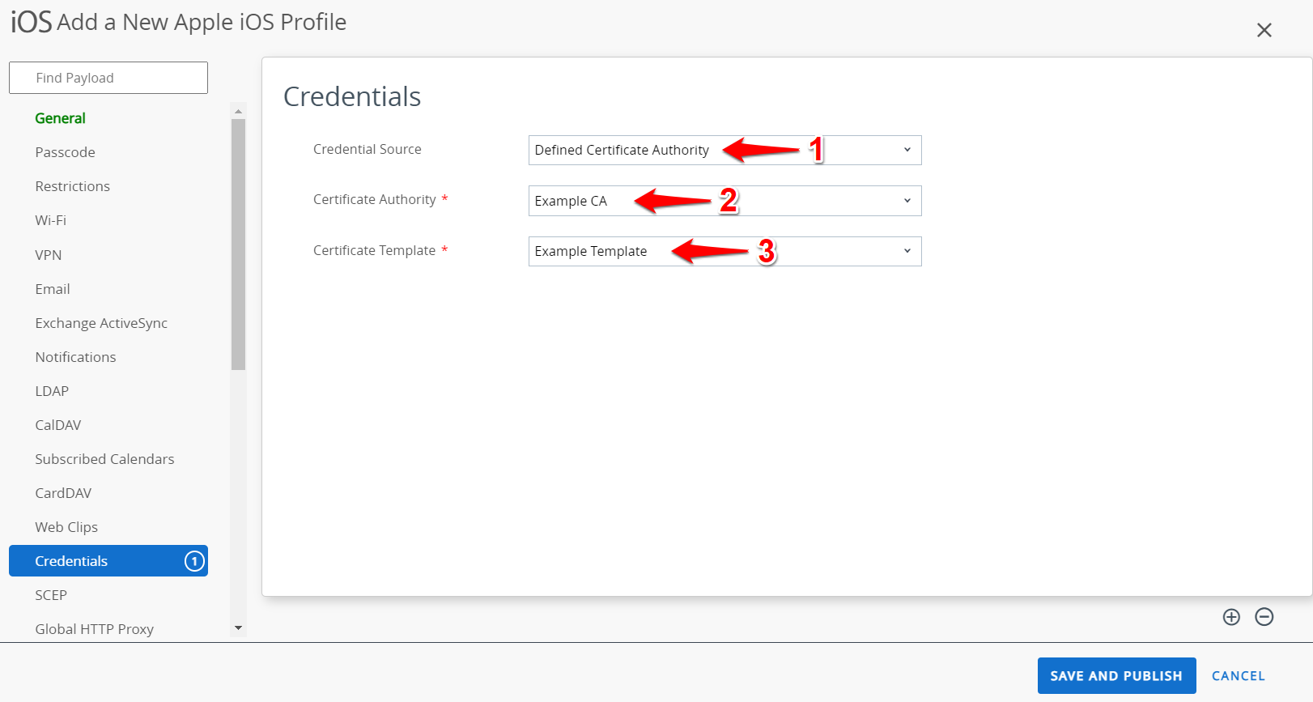Click the Credentials panel heading
Viewport: 1313px width, 702px height.
352,96
